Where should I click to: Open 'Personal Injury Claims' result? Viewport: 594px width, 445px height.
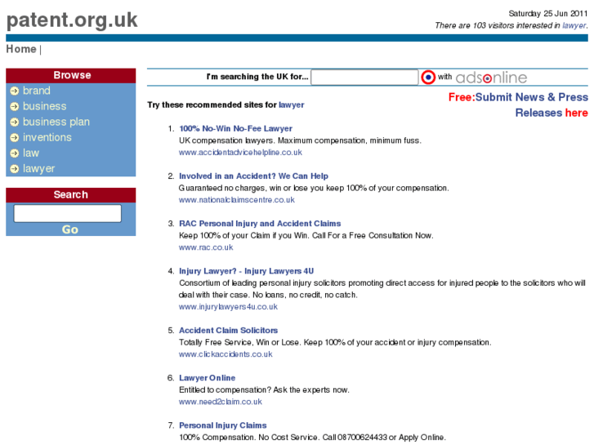pos(223,425)
